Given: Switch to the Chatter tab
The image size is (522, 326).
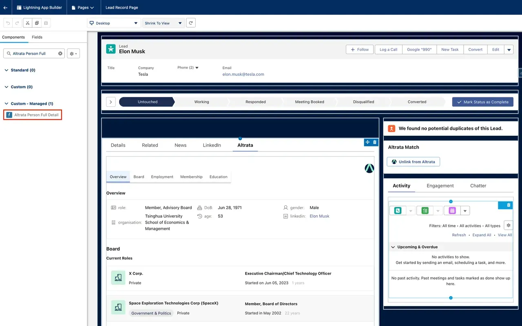Looking at the screenshot, I should click(x=478, y=186).
